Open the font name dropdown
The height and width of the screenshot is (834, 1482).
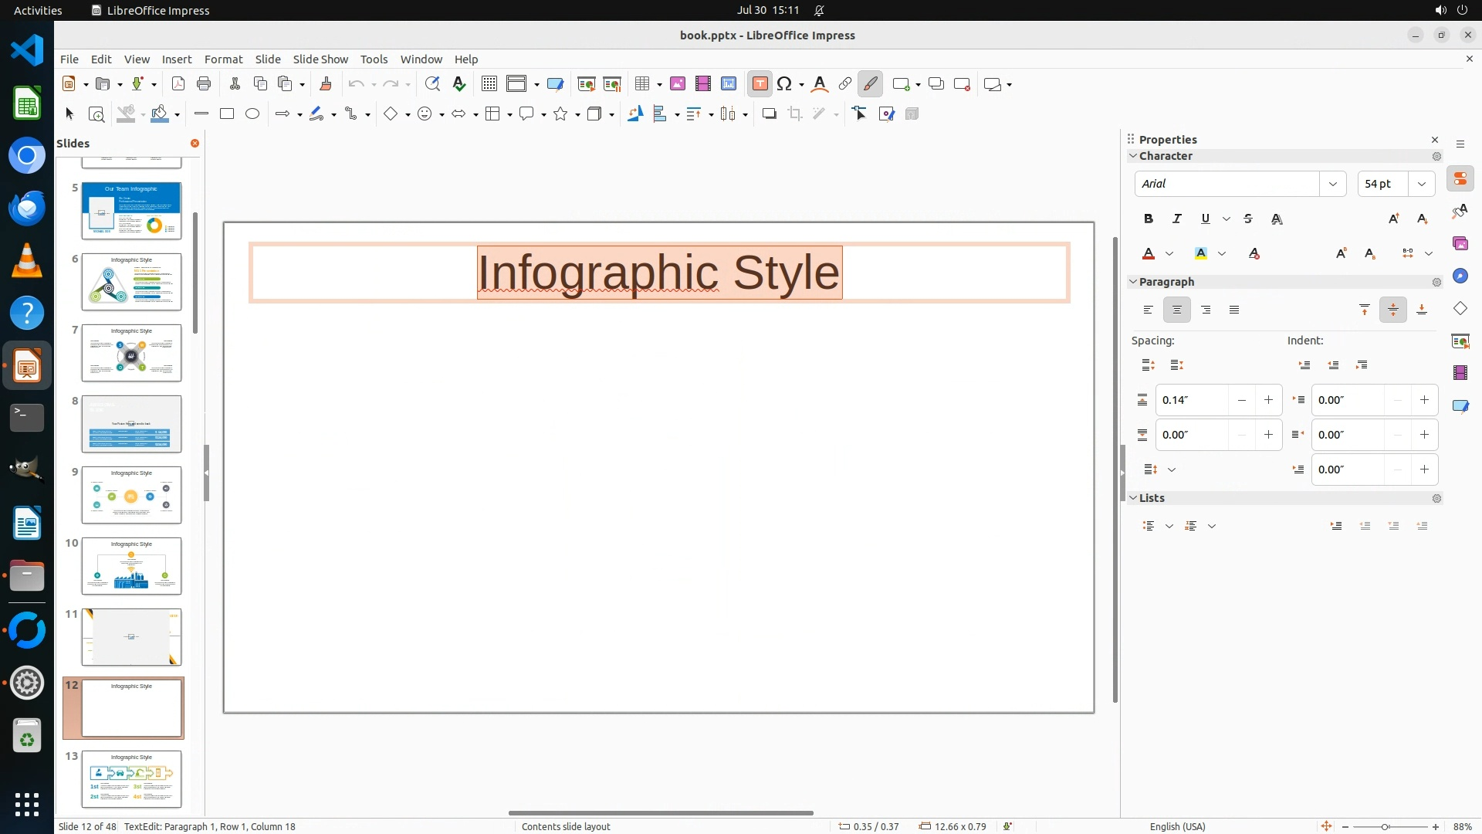click(1332, 184)
